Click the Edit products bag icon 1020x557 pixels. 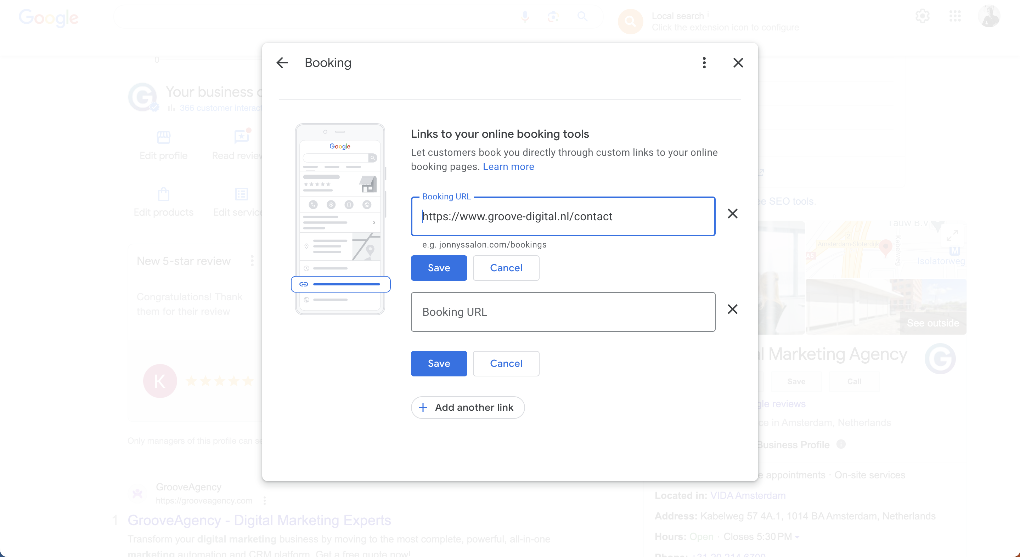tap(164, 194)
